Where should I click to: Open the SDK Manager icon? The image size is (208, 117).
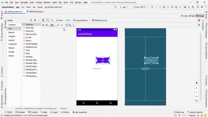193,7
